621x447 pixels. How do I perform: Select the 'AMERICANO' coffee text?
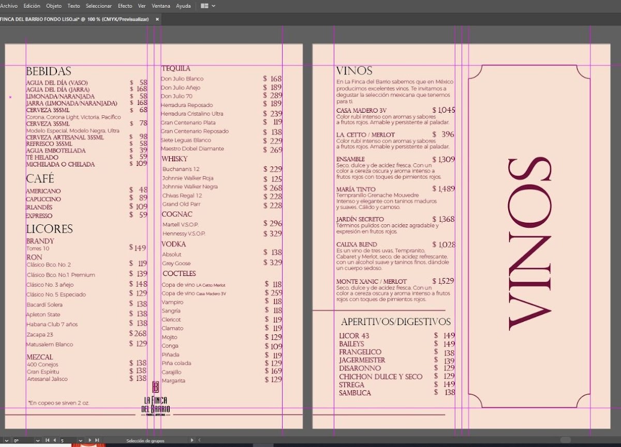(43, 191)
